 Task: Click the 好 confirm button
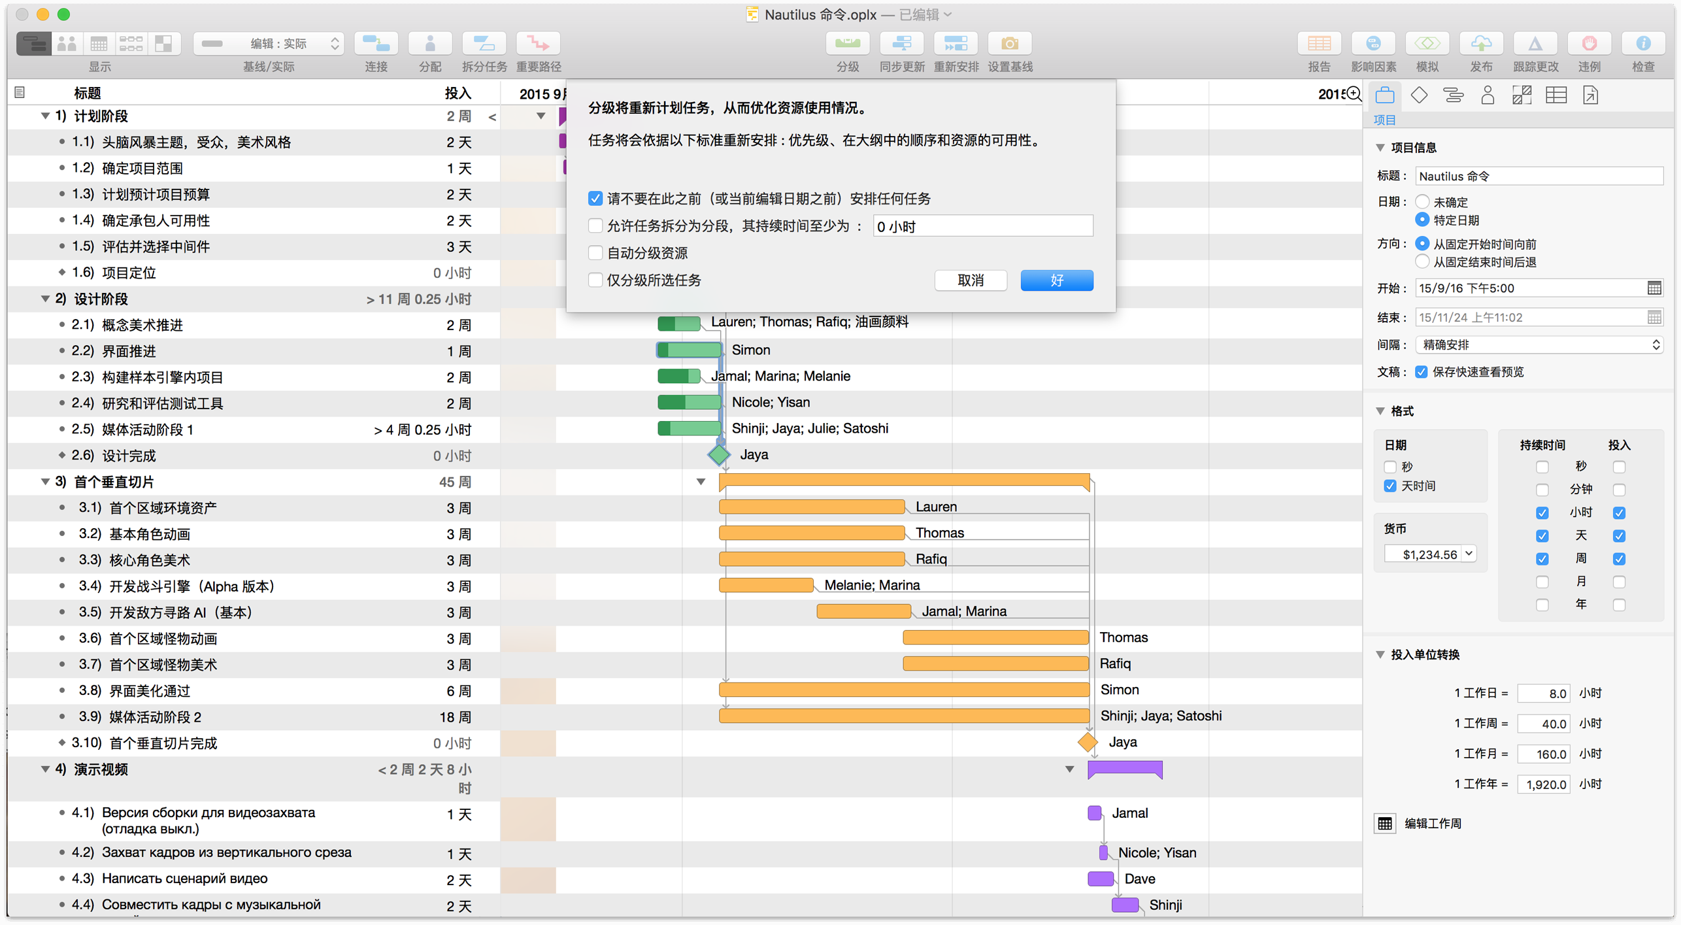pyautogui.click(x=1056, y=280)
